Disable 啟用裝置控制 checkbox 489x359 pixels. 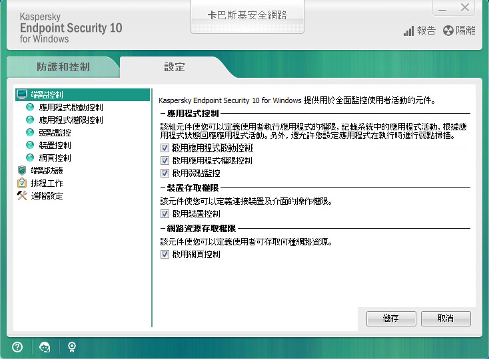click(165, 214)
